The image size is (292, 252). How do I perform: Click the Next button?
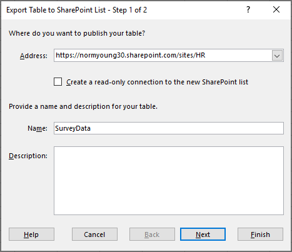tap(203, 234)
